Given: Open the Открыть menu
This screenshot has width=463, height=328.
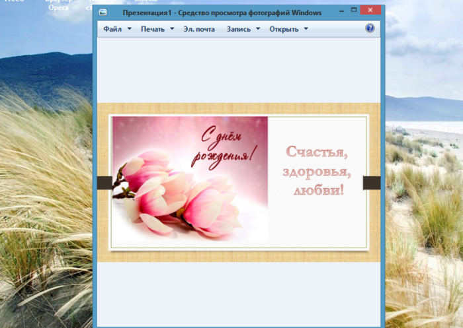Looking at the screenshot, I should (284, 29).
